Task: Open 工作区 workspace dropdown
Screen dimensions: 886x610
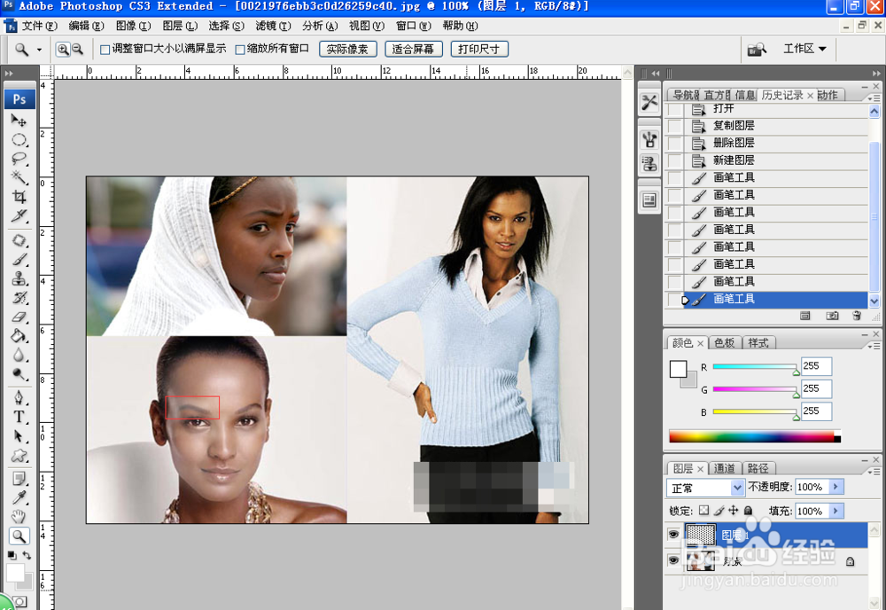Action: (804, 49)
